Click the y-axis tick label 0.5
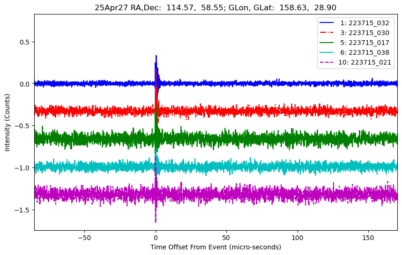 [25, 42]
